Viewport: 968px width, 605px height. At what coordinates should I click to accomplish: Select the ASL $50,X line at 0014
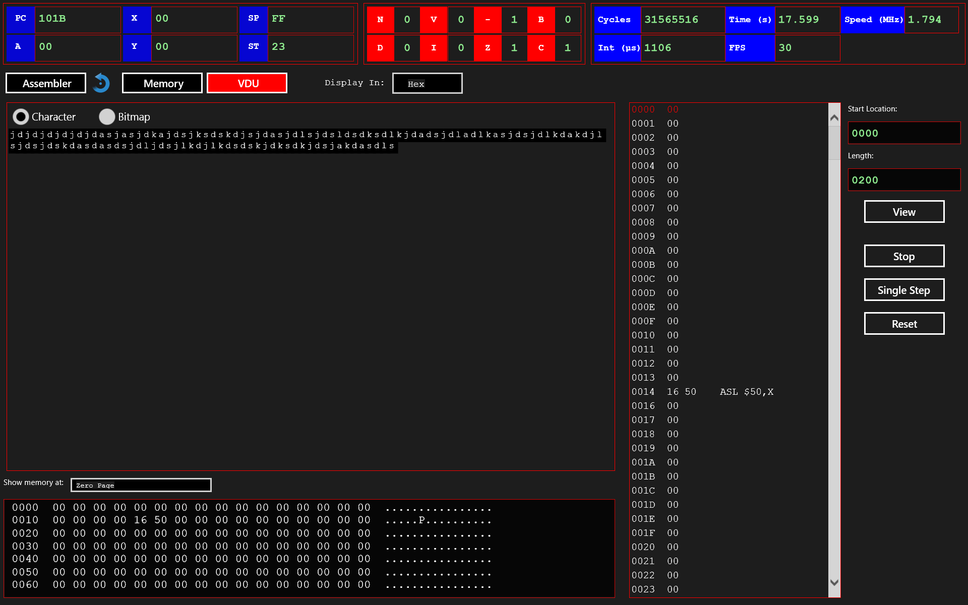click(x=702, y=392)
